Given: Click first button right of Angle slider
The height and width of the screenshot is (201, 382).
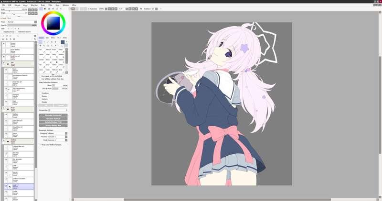Looking at the screenshot, I should 29,13.
